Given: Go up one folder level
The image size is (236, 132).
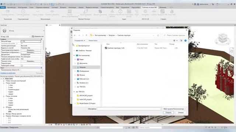Looking at the screenshot, I should (86, 35).
